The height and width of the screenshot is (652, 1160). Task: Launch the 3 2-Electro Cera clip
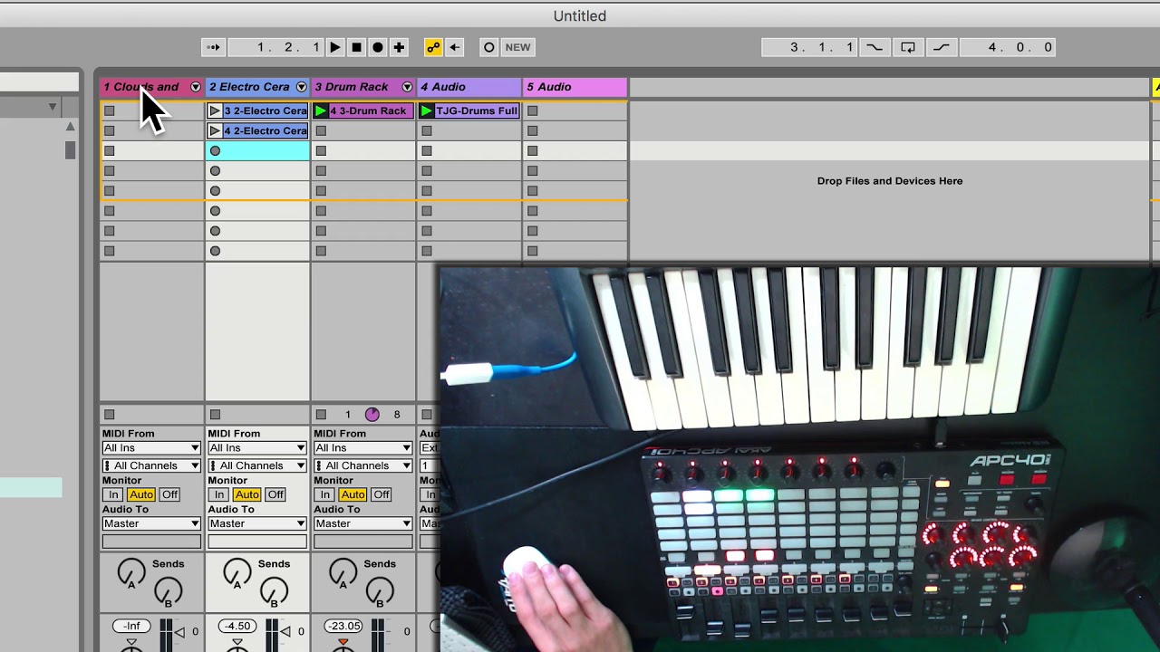point(215,110)
